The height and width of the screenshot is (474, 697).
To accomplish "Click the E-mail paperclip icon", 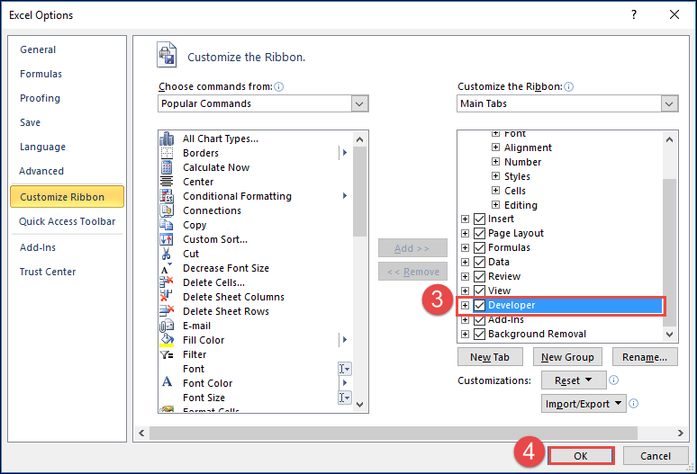I will tap(167, 326).
